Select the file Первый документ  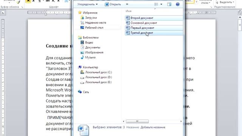154,28
